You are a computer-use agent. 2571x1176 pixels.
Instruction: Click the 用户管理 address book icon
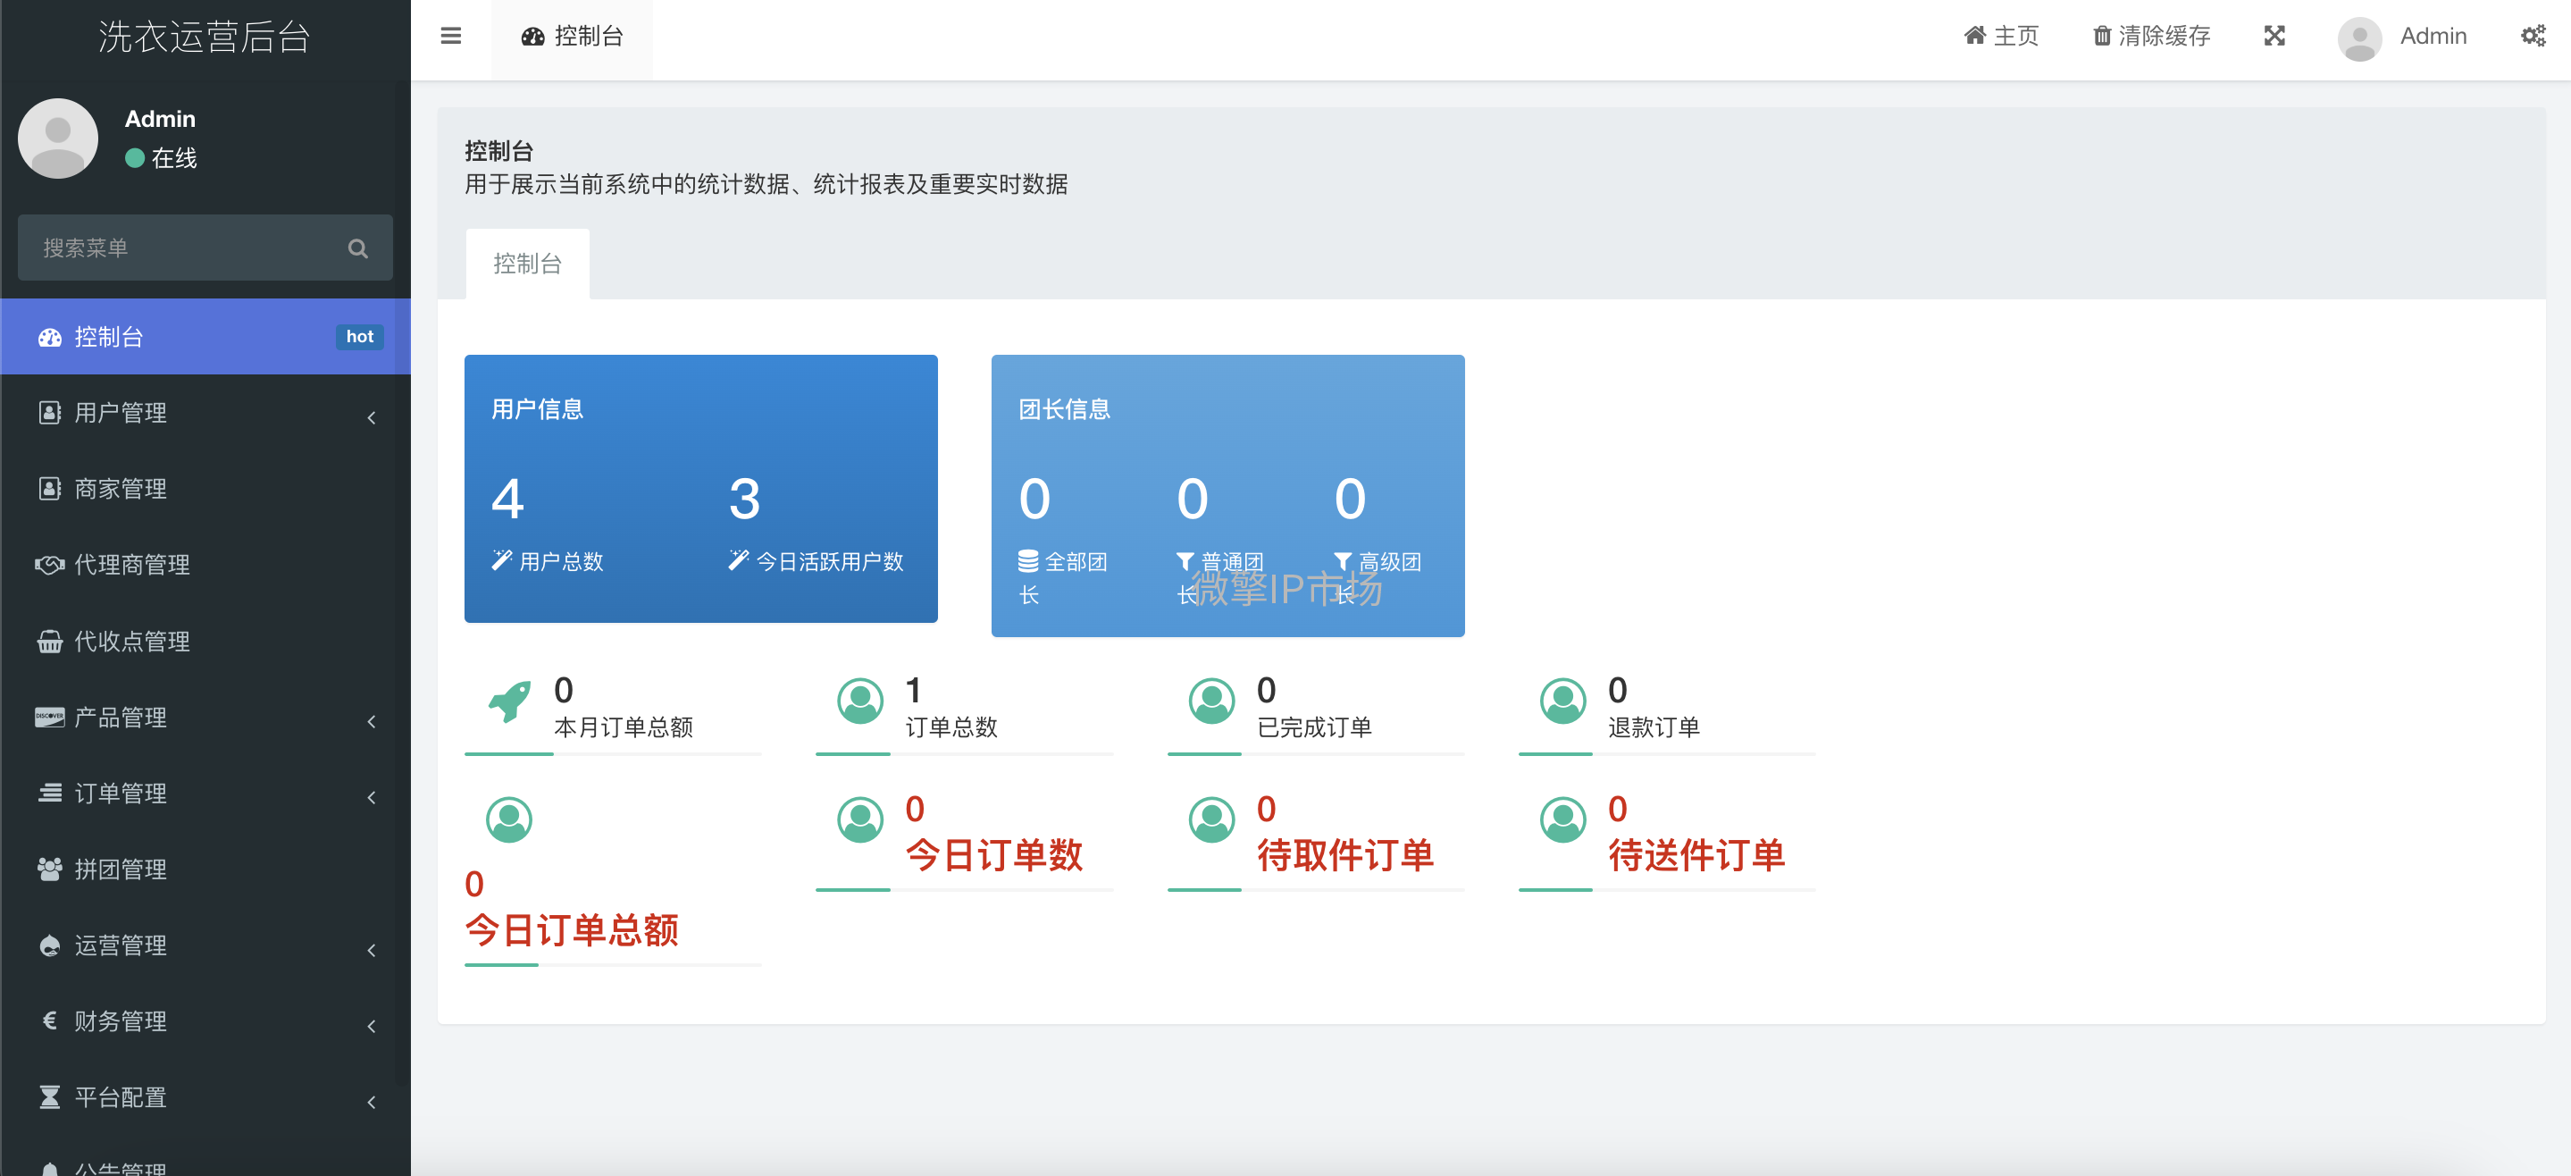[x=50, y=412]
